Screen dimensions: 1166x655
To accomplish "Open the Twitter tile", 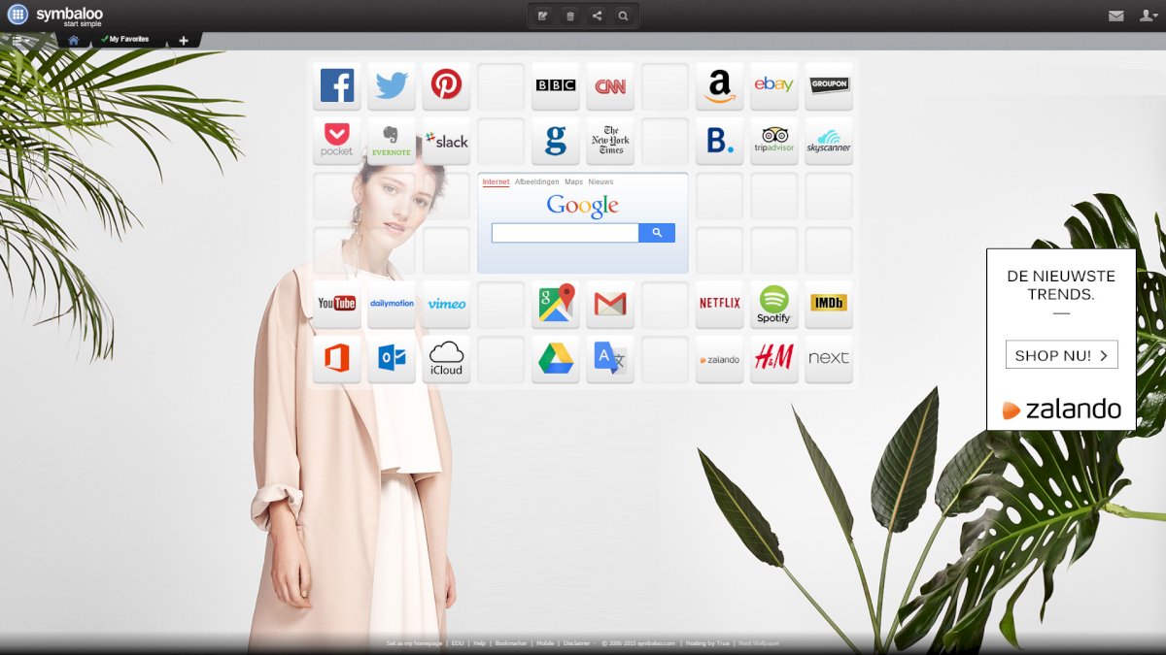I will [392, 86].
